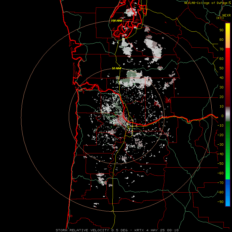The width and height of the screenshot is (232, 232).
Task: Click the blue segment of the velocity color bar
Action: point(228,193)
